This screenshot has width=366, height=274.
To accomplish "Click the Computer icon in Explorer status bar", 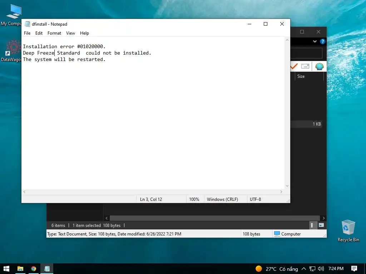I will 277,234.
